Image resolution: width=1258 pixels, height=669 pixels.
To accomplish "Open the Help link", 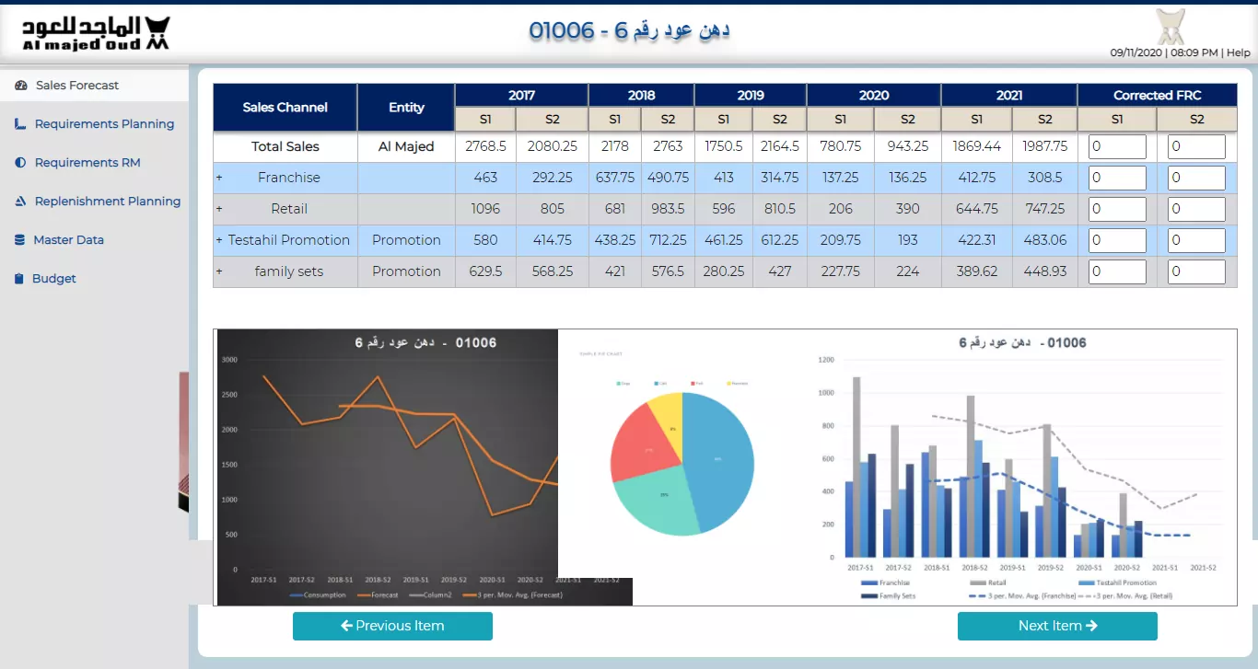I will coord(1238,53).
